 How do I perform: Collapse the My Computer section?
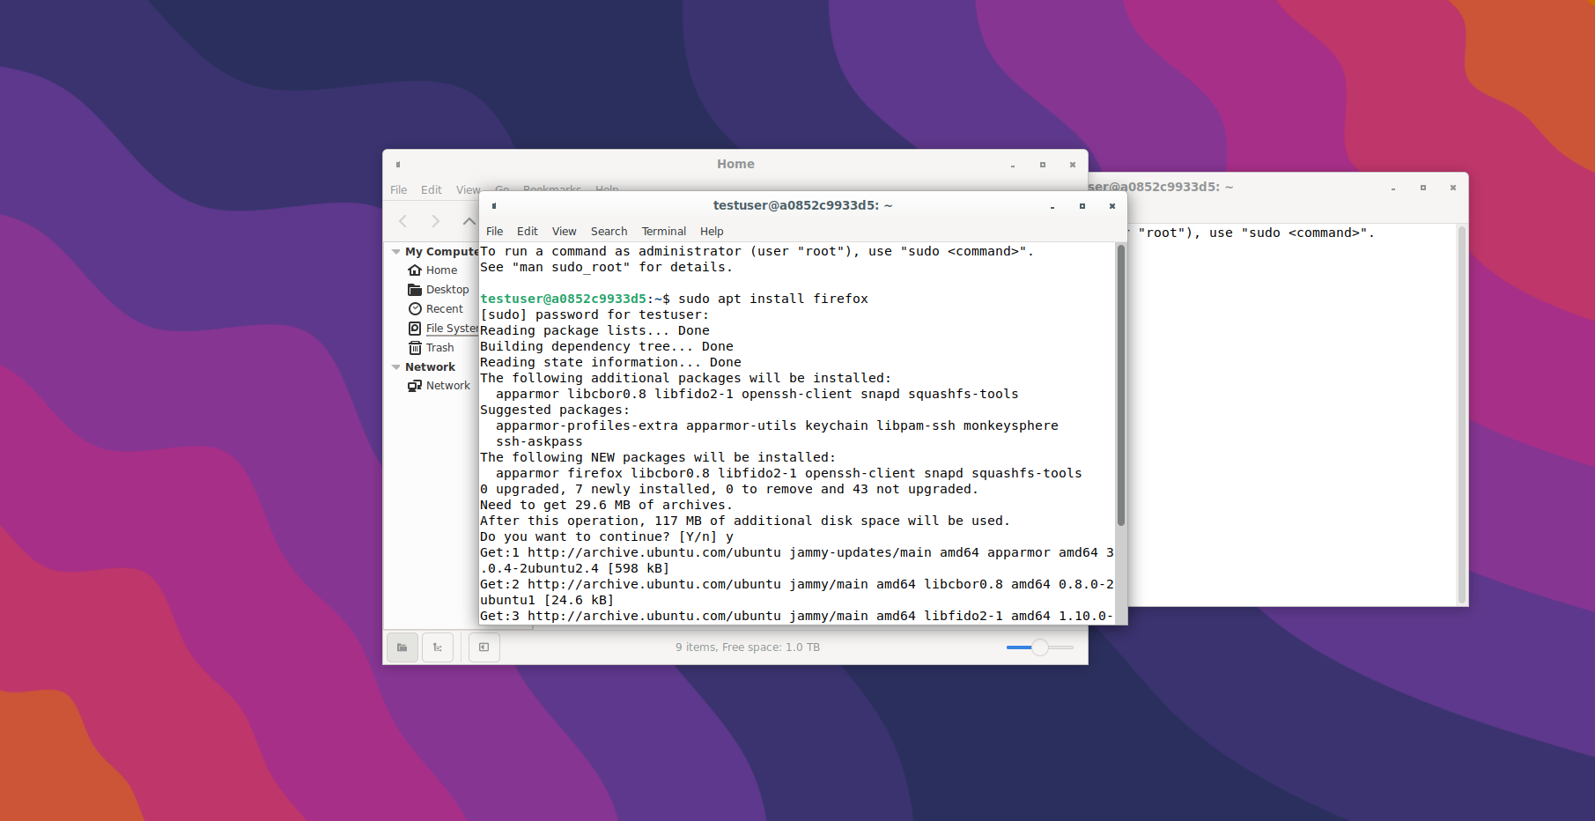pyautogui.click(x=396, y=252)
